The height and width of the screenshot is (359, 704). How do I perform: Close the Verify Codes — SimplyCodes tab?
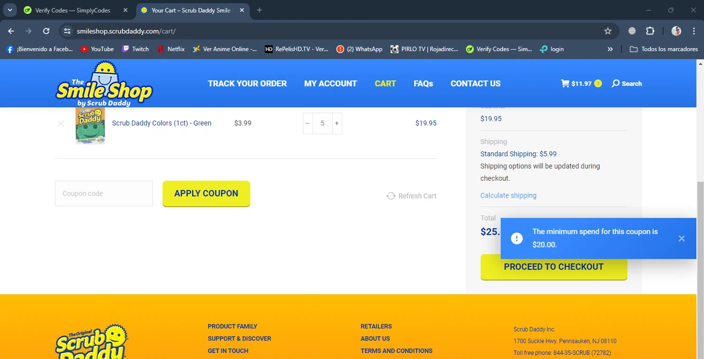(125, 10)
